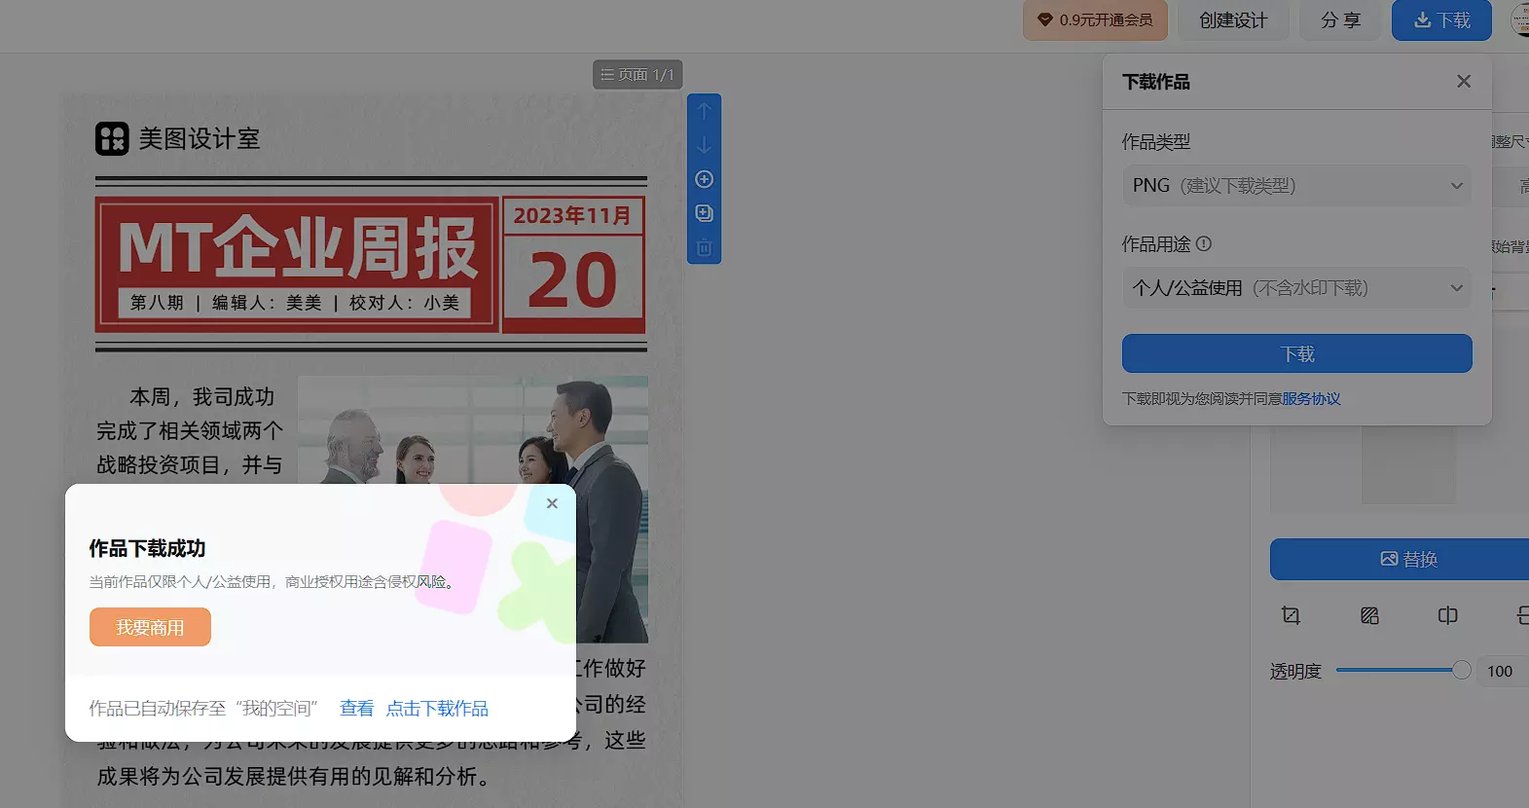1529x808 pixels.
Task: Dismiss the 作品下载成功 popup
Action: click(552, 503)
